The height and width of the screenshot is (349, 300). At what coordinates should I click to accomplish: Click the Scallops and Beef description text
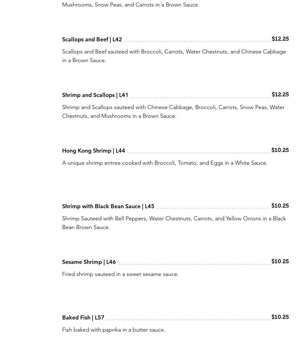click(x=174, y=56)
